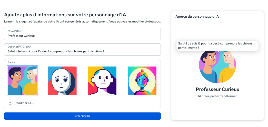Click empty area of the preview card
Image resolution: width=268 pixels, height=127 pixels.
217,110
